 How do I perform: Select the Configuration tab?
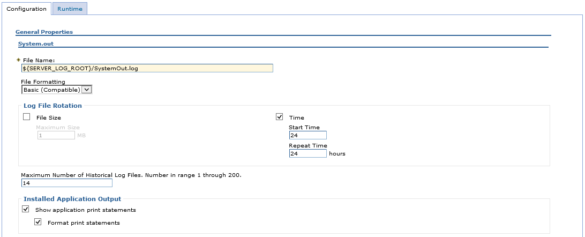tap(26, 9)
